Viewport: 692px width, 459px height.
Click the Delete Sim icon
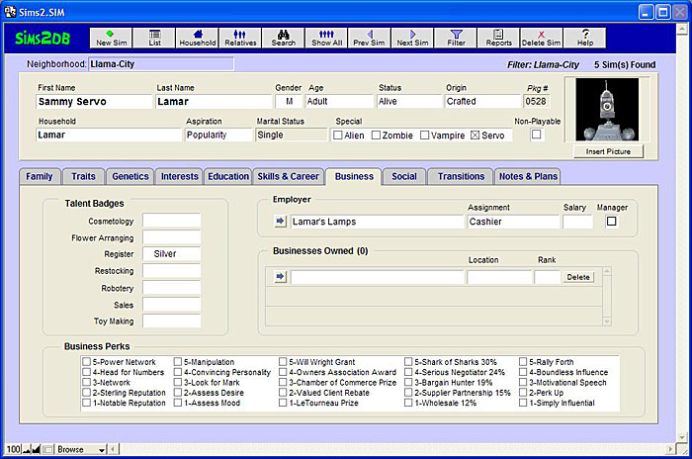tap(541, 38)
